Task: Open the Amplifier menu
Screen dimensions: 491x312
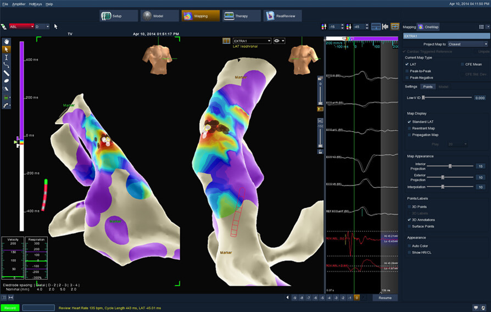Action: [20, 4]
